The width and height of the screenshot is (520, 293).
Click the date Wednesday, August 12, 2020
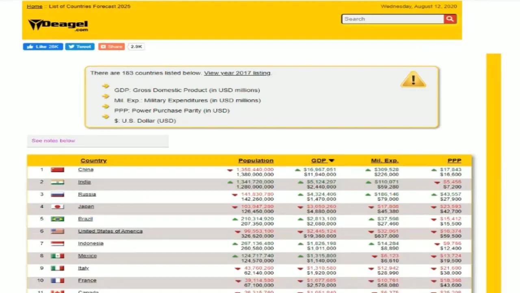419,7
